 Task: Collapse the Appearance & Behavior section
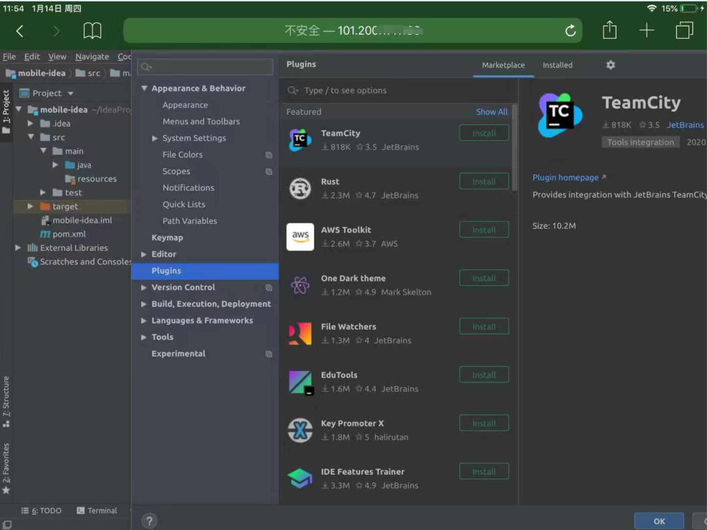click(144, 88)
